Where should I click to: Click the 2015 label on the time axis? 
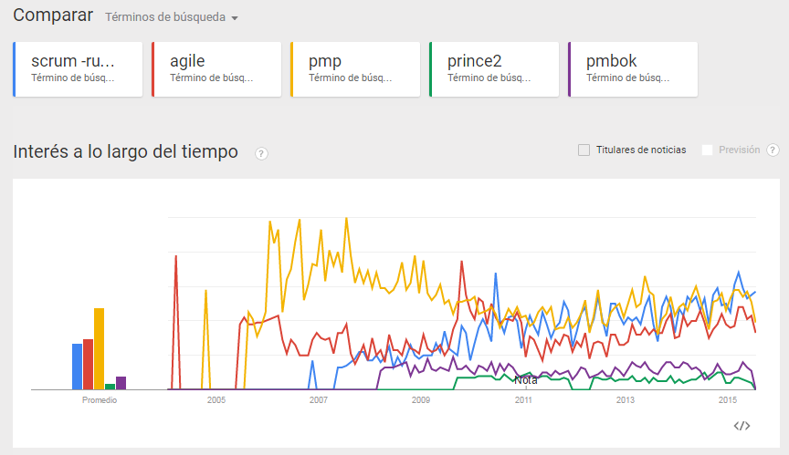tap(727, 400)
